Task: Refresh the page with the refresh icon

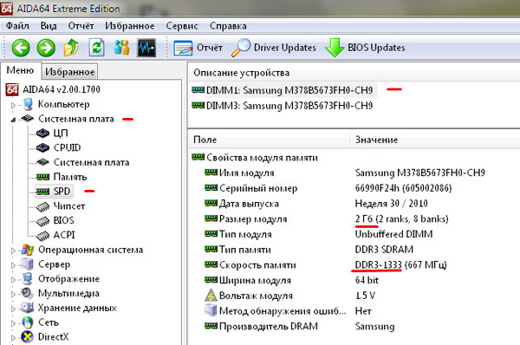Action: (x=96, y=48)
